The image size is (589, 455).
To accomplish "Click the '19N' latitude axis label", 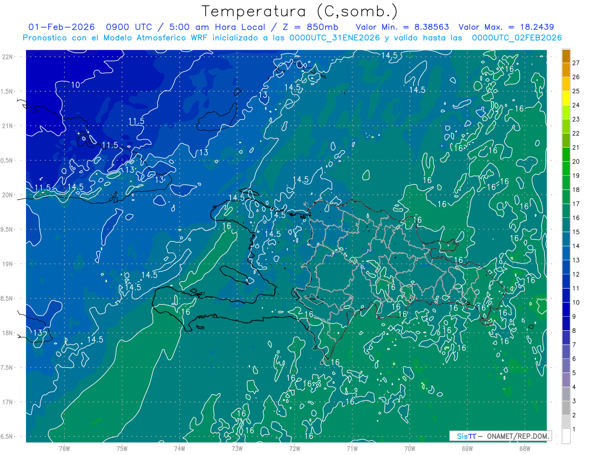I will pos(7,264).
